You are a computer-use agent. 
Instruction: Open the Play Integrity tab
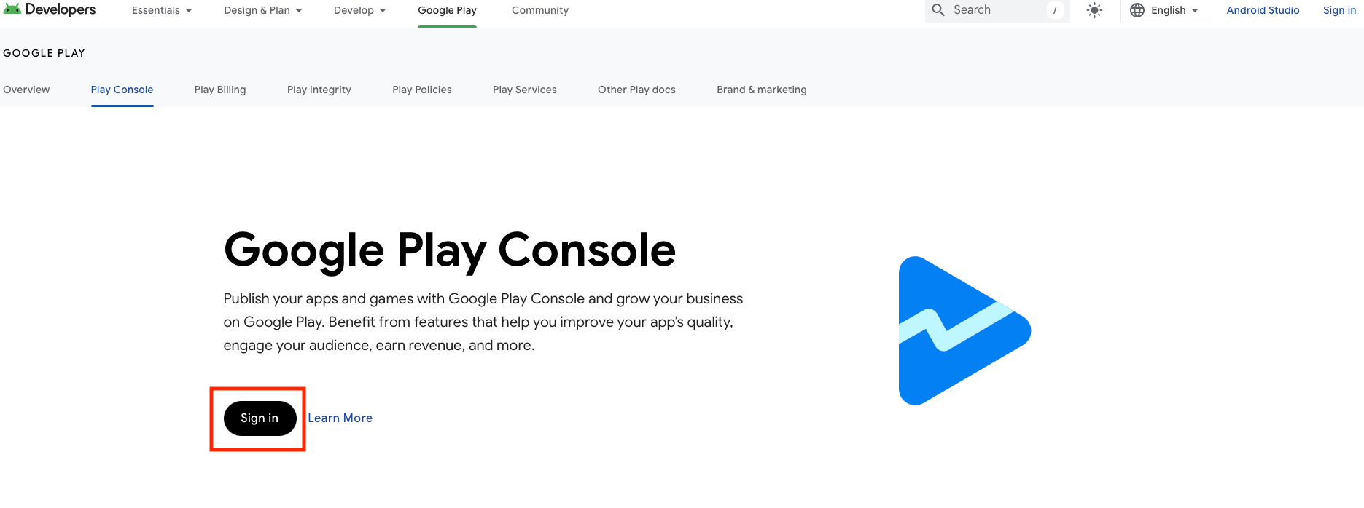[319, 90]
